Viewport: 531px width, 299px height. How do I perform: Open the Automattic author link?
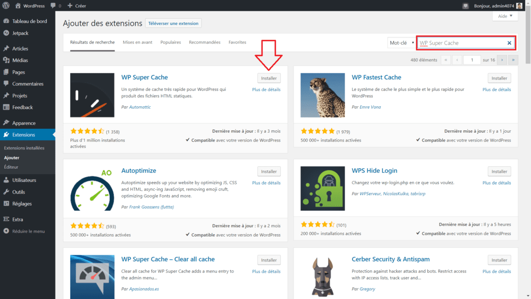[x=140, y=107]
